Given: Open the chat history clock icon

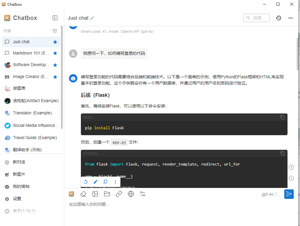Looking at the screenshot, I should coord(279,18).
